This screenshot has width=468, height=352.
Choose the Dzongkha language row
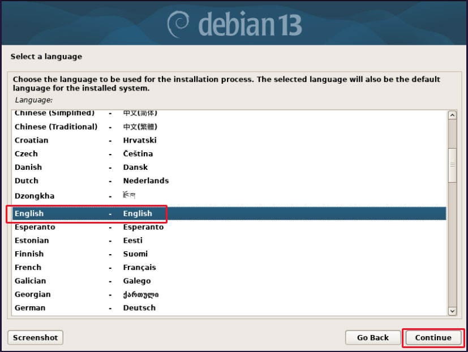tap(229, 196)
